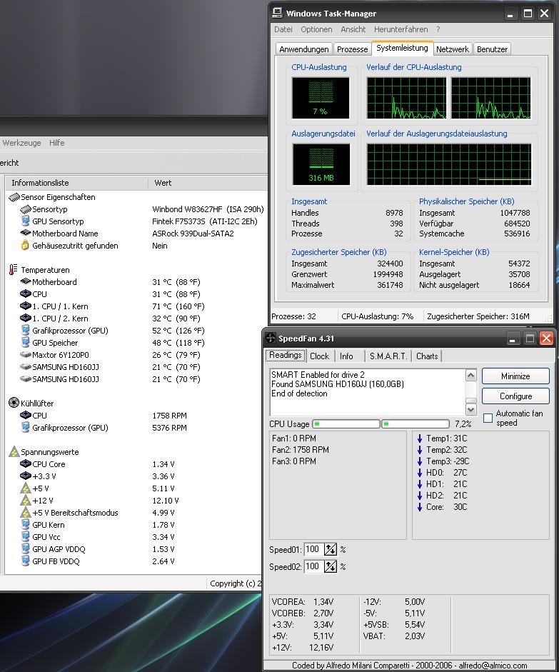Adjust the Speed01 spinner arrows
559x672 pixels.
click(x=331, y=549)
